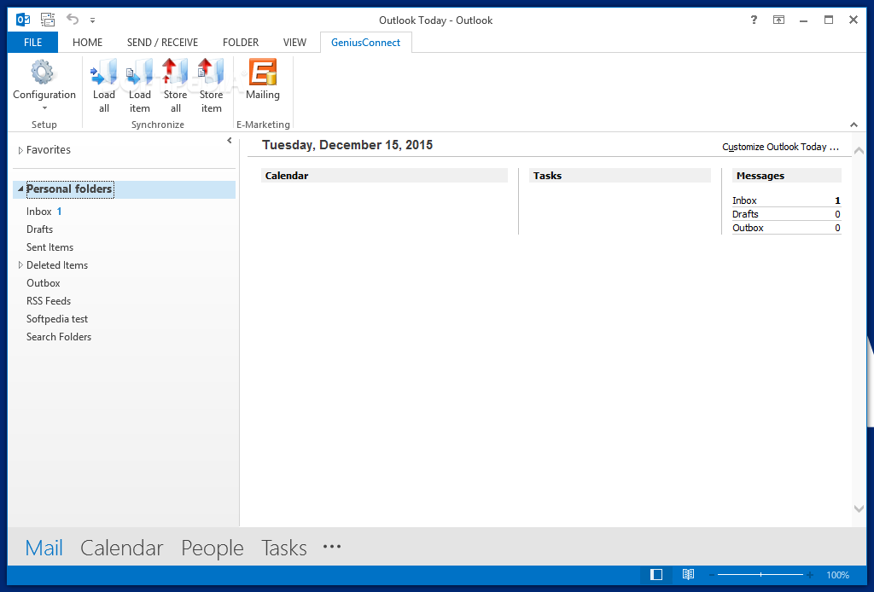The width and height of the screenshot is (874, 592).
Task: Switch to Tasks in navigation bar
Action: point(283,548)
